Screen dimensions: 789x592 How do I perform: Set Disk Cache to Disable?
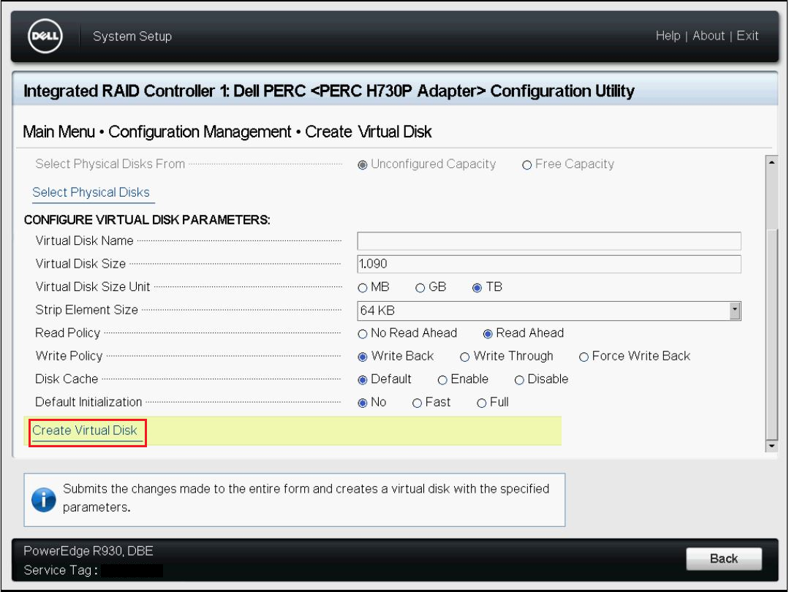coord(519,380)
